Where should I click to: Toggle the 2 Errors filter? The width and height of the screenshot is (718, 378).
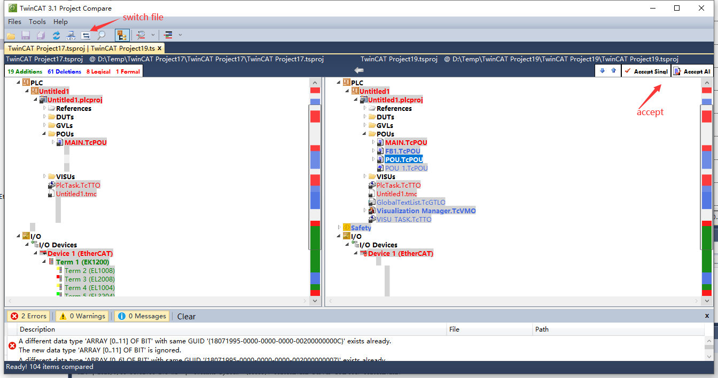[29, 316]
